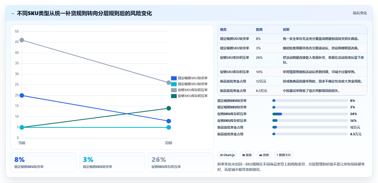Click the description starting 小批量试采
The width and height of the screenshot is (378, 183).
(312, 91)
